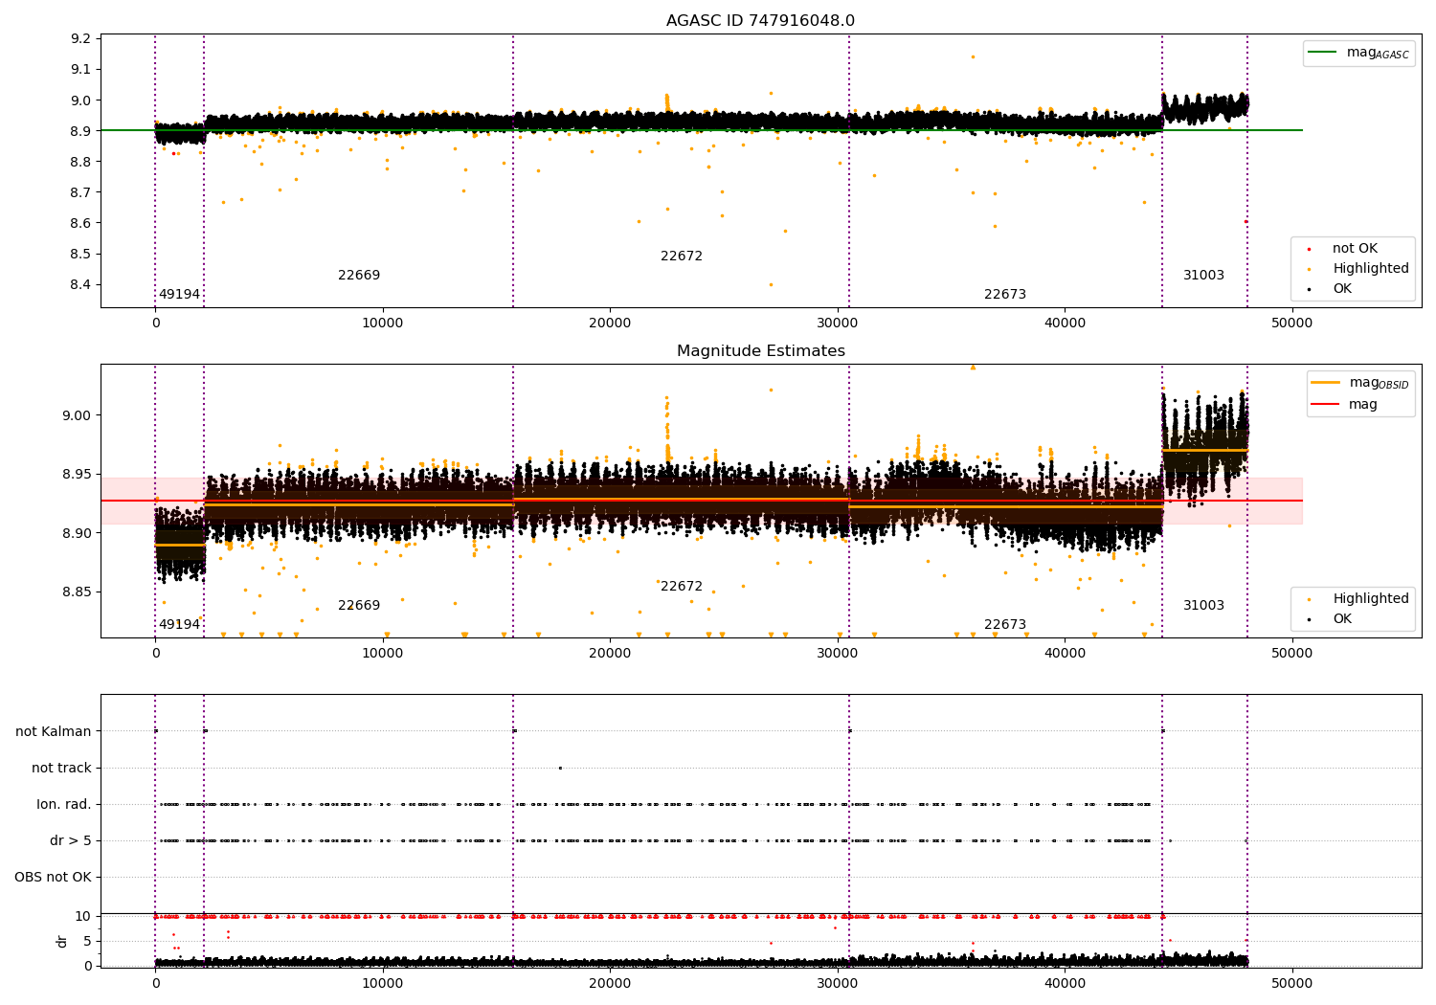Click the 8.7 y-axis tick label
This screenshot has height=1005, width=1436.
point(81,192)
